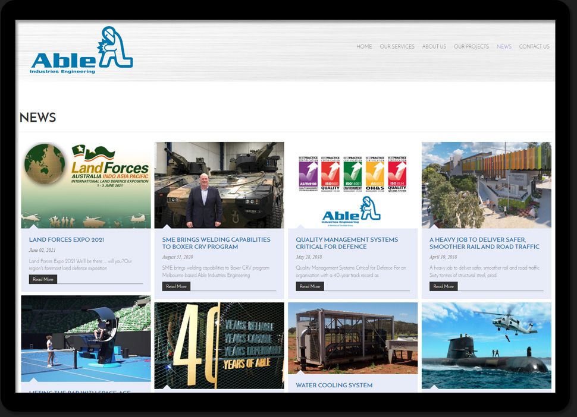Open the HOME menu item
Viewport: 577px width, 417px height.
click(x=364, y=46)
